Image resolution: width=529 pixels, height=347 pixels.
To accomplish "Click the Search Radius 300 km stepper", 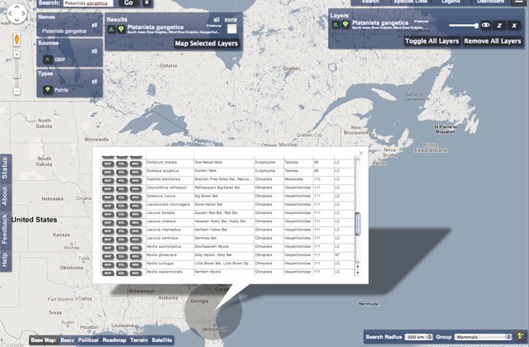I will [430, 337].
